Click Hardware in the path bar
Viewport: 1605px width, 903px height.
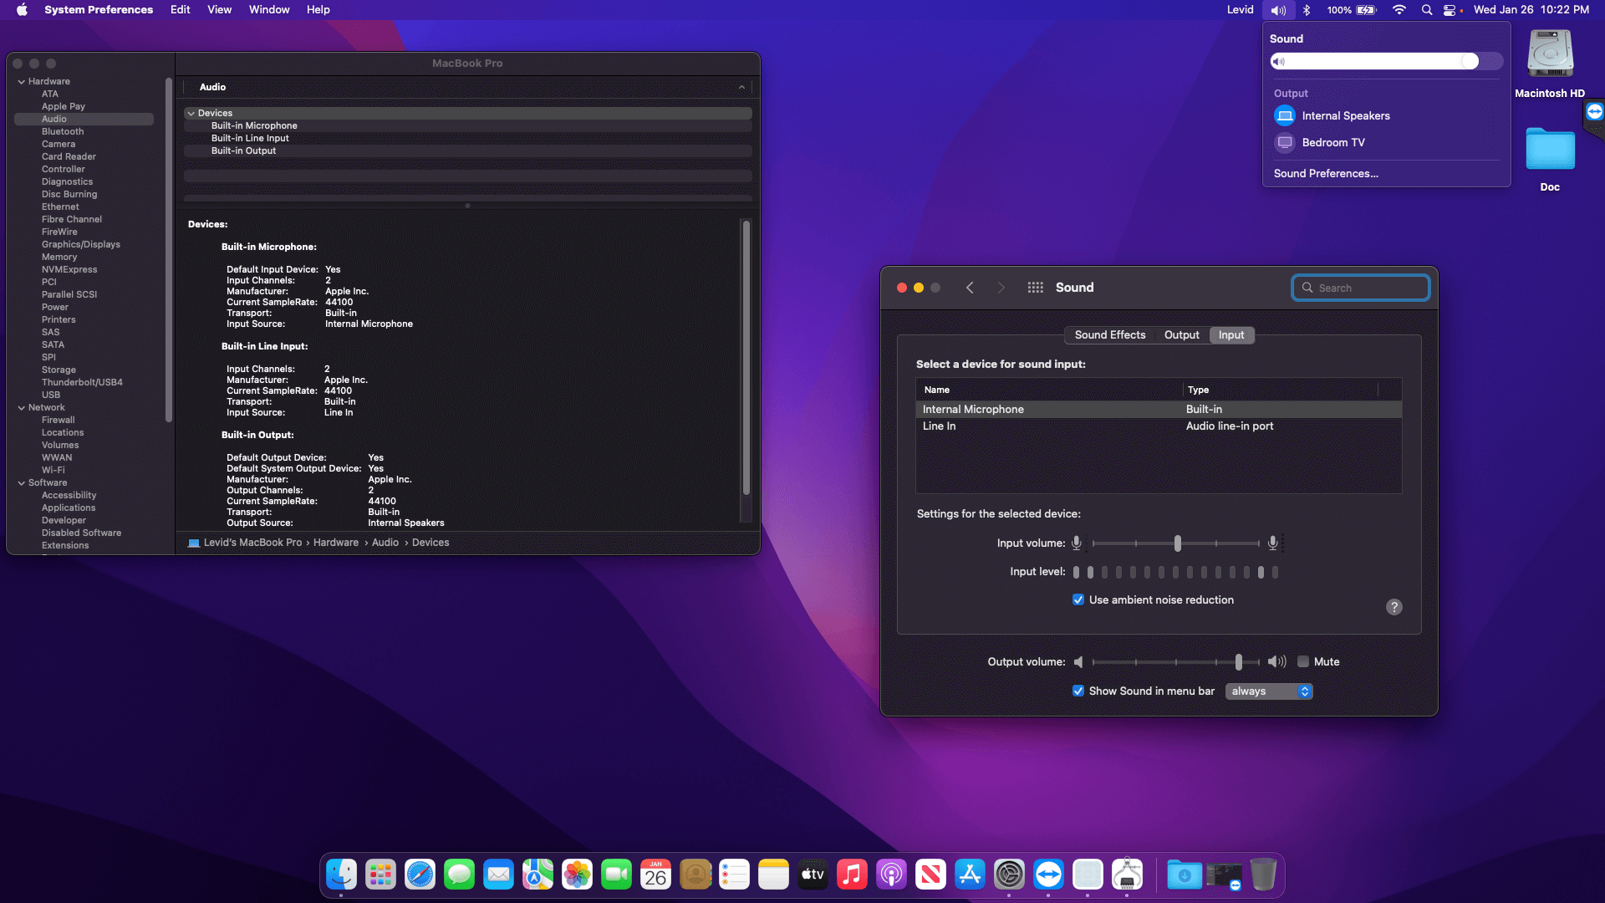click(x=336, y=543)
